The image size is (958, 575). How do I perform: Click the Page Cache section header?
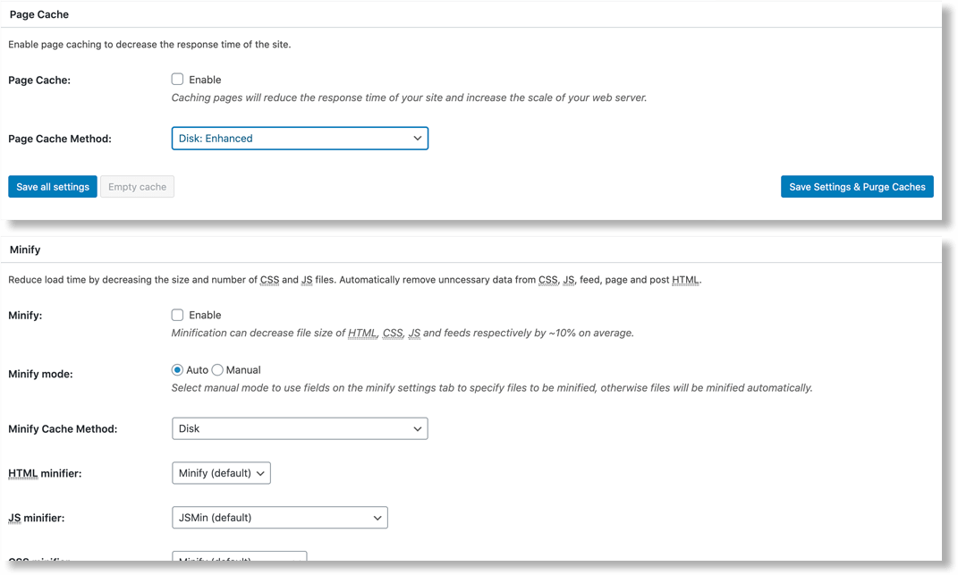(38, 14)
